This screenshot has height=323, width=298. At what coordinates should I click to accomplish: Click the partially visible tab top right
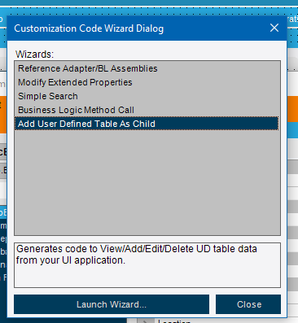coord(292,20)
